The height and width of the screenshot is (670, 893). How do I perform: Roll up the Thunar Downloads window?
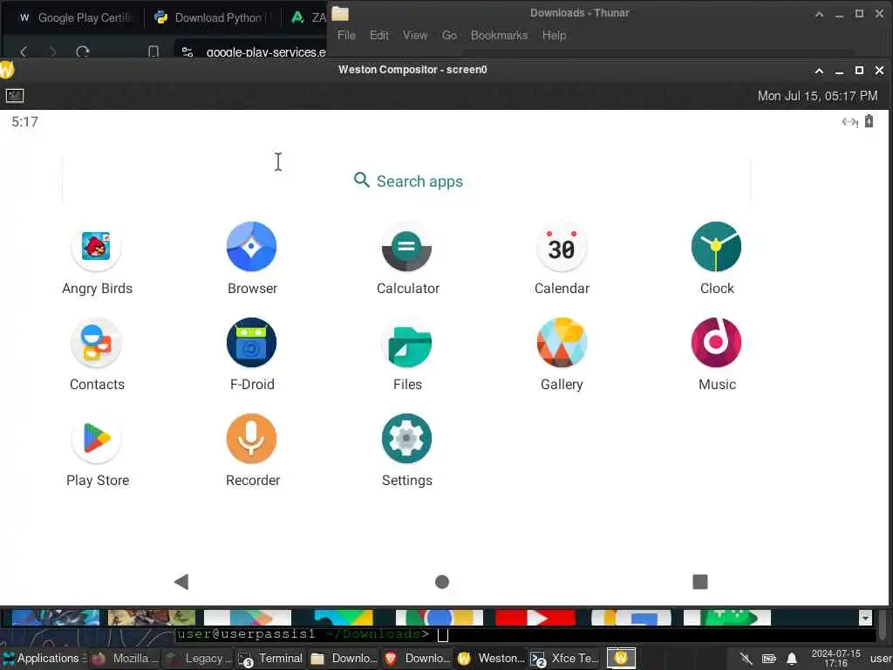tap(819, 14)
